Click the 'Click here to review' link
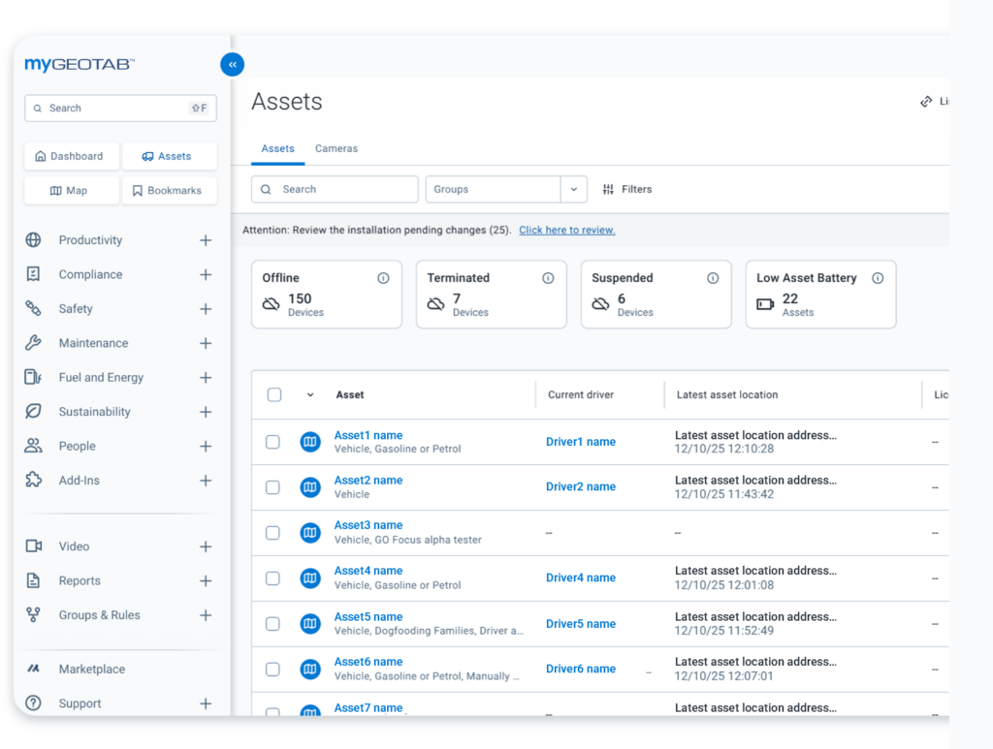The image size is (993, 749). click(566, 231)
